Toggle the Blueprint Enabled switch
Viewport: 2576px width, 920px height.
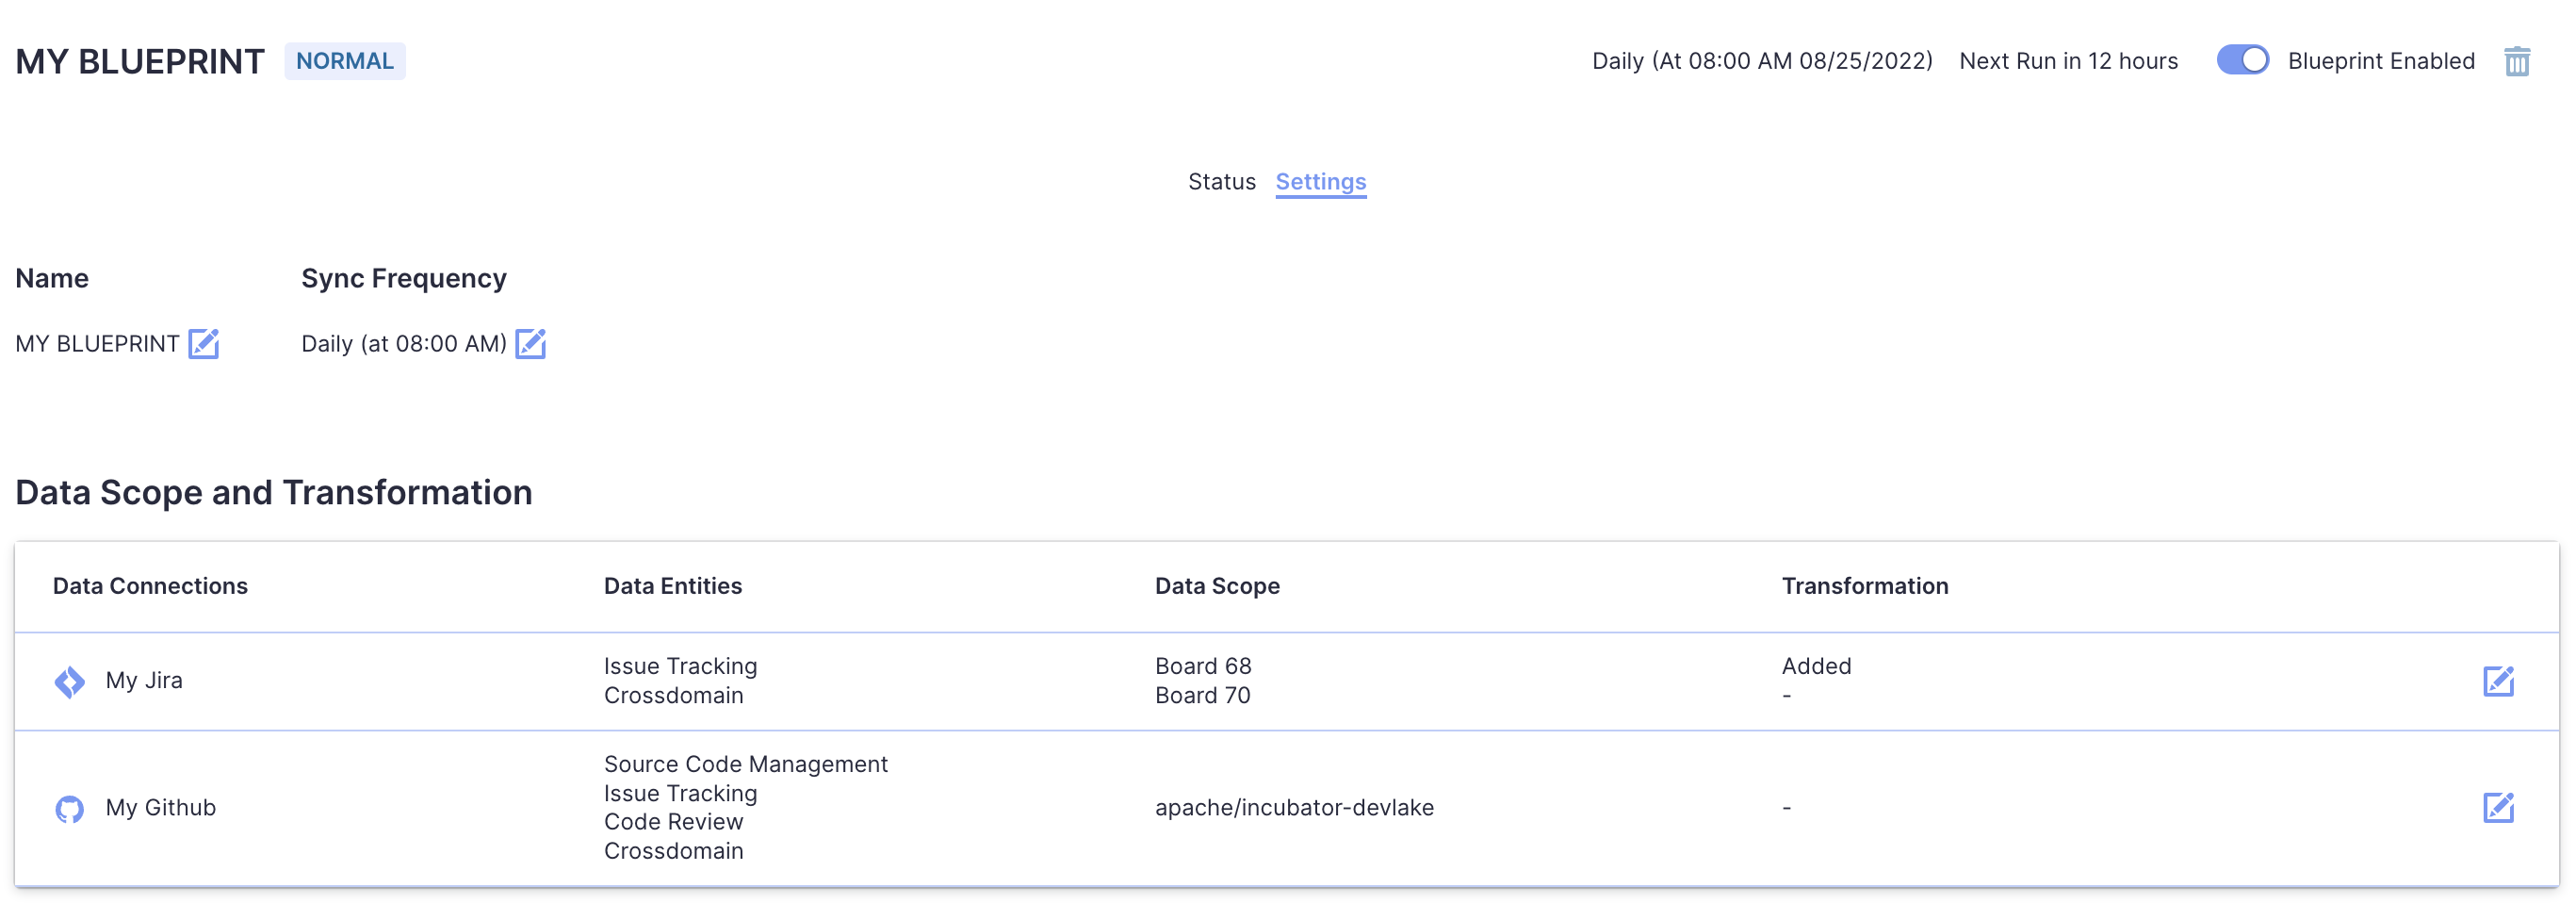(2242, 60)
